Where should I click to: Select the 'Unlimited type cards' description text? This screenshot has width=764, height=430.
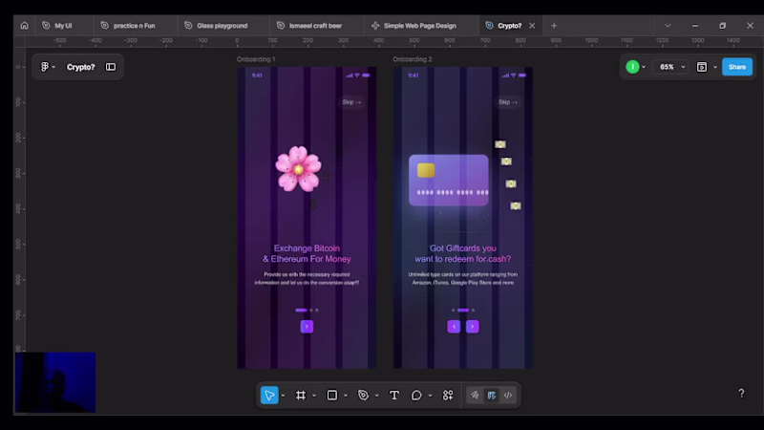click(x=463, y=278)
